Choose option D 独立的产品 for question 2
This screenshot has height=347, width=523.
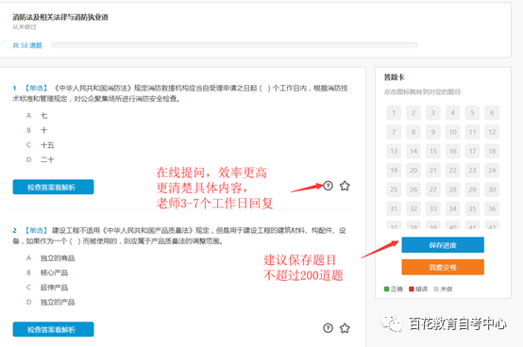51,302
